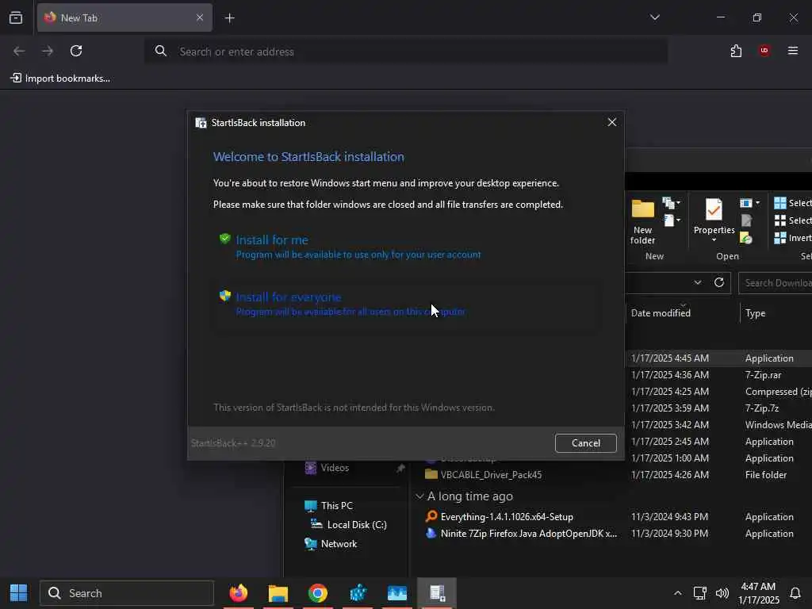
Task: Open volume control tray icon
Action: (x=722, y=593)
